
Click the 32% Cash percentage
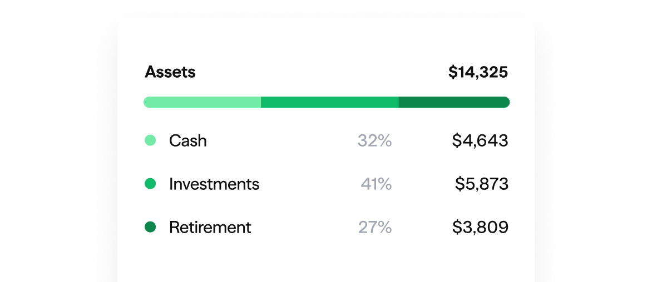374,140
